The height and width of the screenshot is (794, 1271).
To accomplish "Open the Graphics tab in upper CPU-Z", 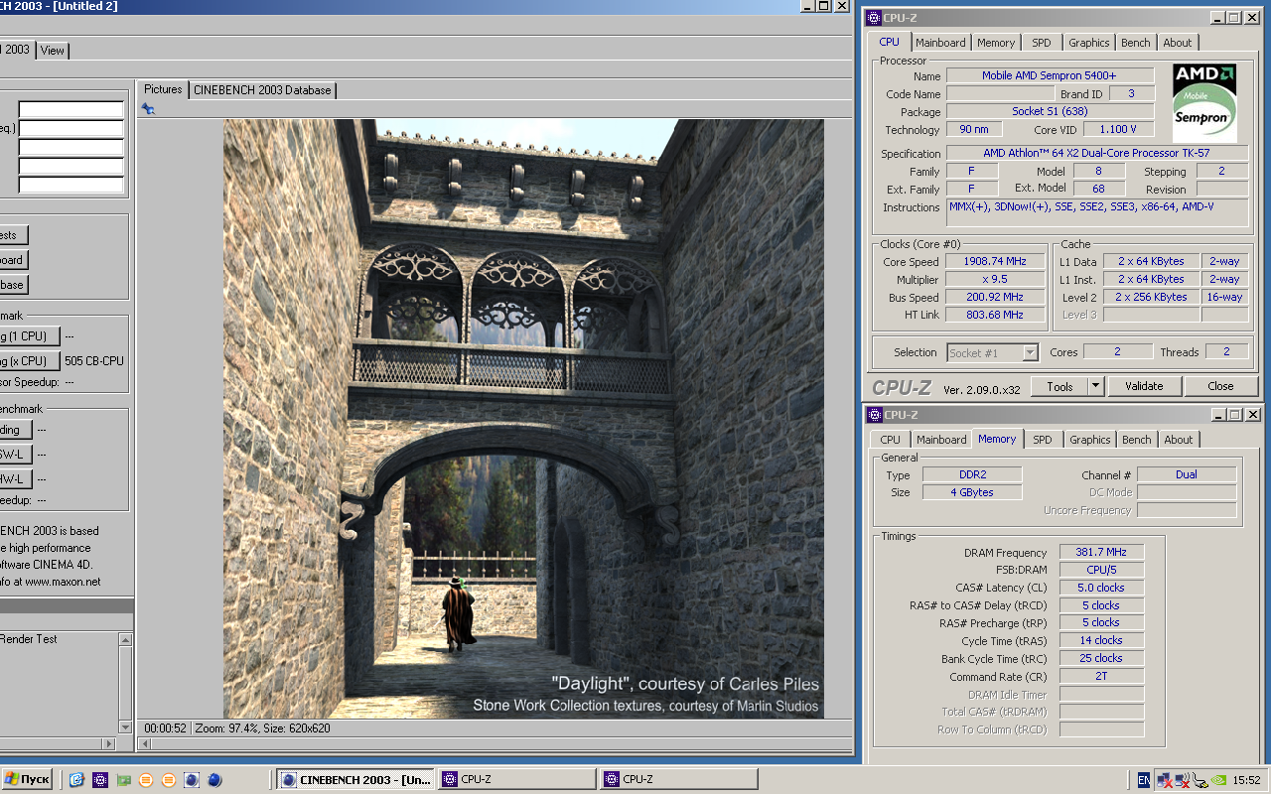I will [x=1089, y=43].
